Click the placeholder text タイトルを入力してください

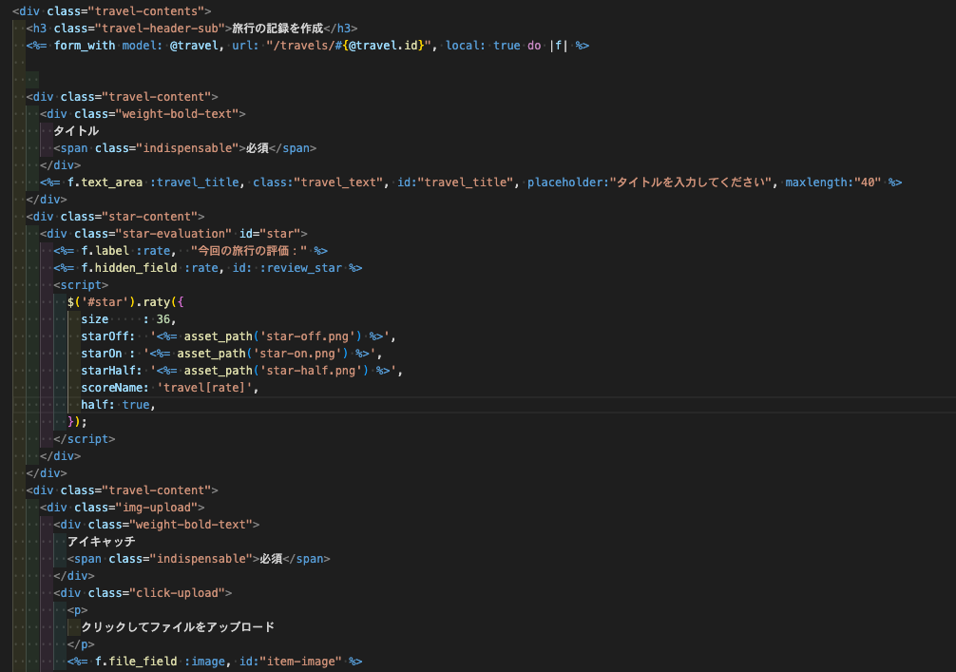[x=693, y=182]
